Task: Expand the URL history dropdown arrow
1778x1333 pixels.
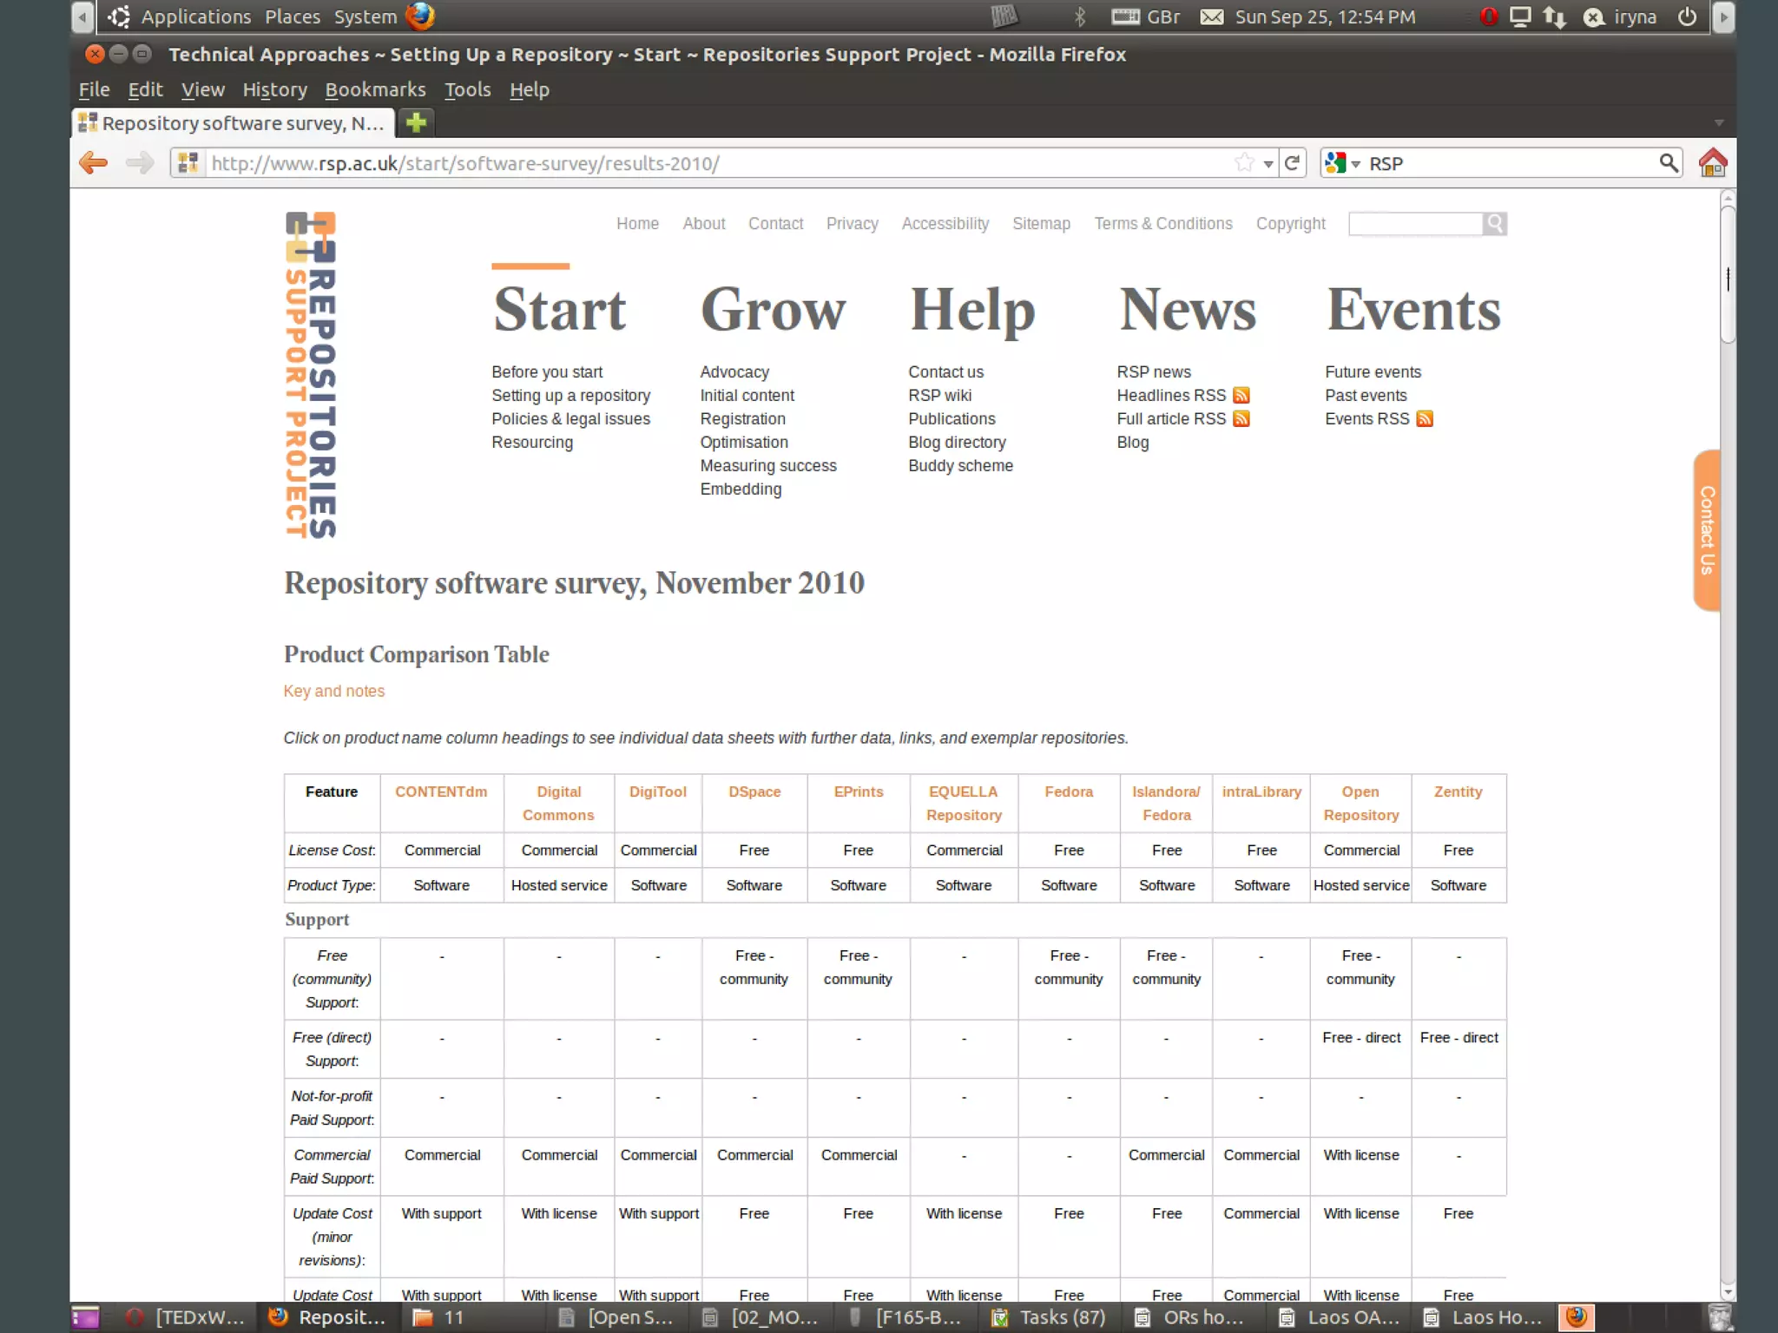Action: [1268, 164]
